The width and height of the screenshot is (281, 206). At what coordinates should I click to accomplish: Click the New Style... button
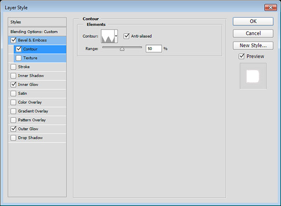pos(253,45)
